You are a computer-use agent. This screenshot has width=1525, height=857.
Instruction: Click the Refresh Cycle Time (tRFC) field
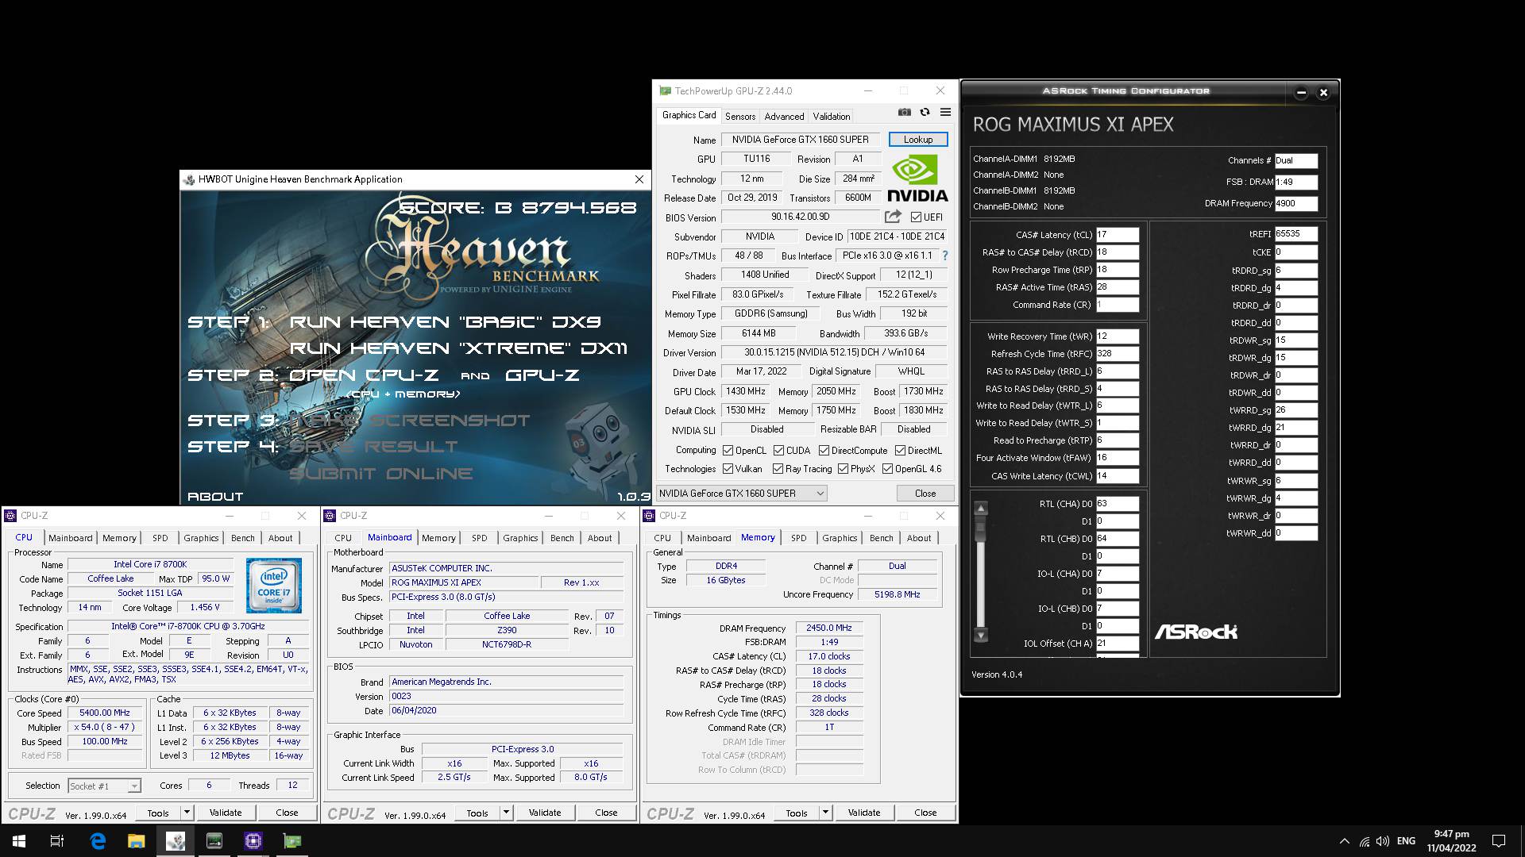pyautogui.click(x=1117, y=354)
